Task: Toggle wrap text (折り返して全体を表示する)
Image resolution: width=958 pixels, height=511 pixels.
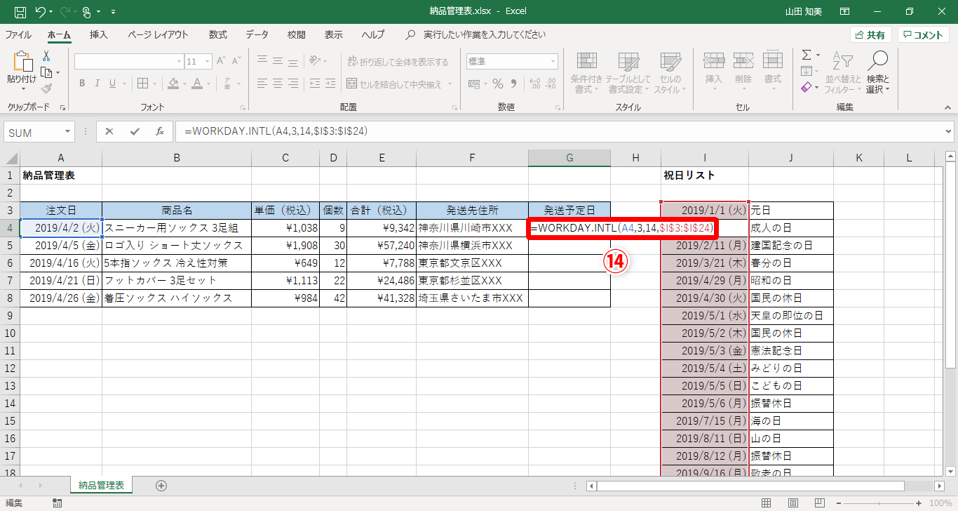Action: coord(398,62)
